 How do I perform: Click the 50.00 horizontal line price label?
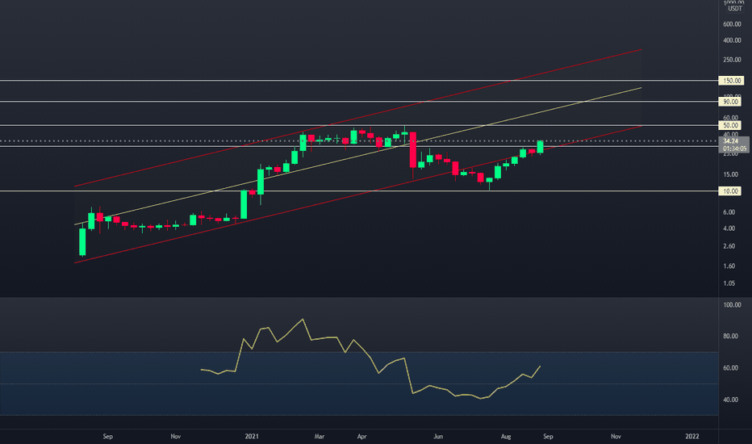(x=730, y=125)
